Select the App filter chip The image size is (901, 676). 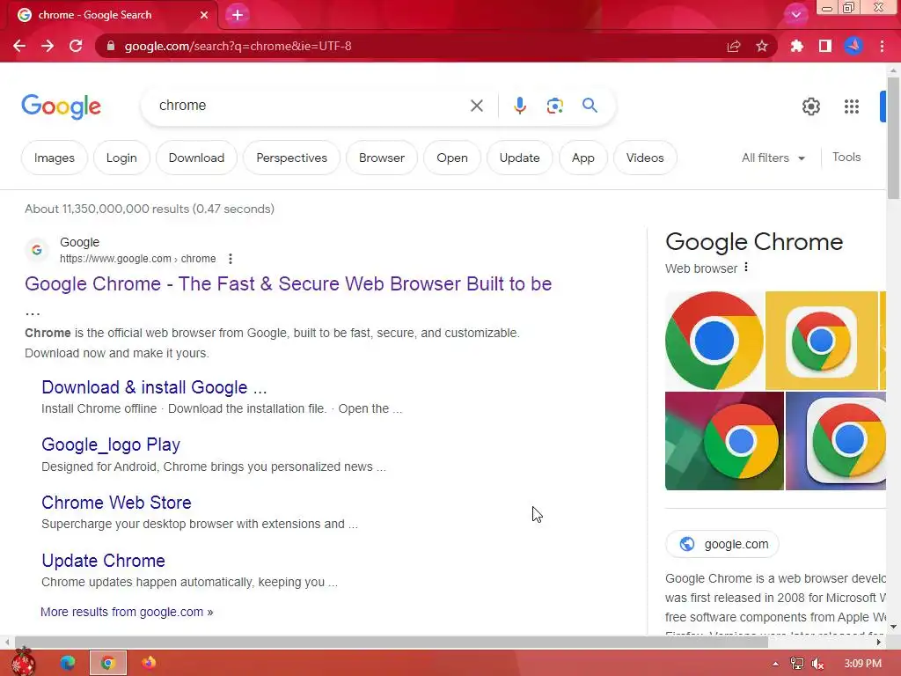click(583, 158)
